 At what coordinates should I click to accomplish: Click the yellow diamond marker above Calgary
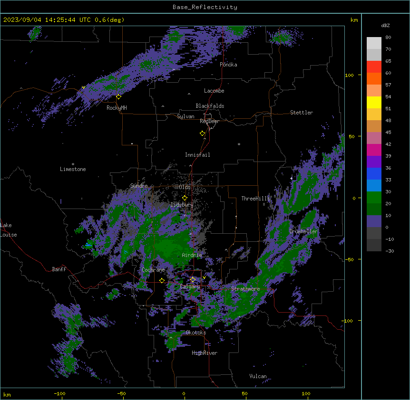(193, 280)
